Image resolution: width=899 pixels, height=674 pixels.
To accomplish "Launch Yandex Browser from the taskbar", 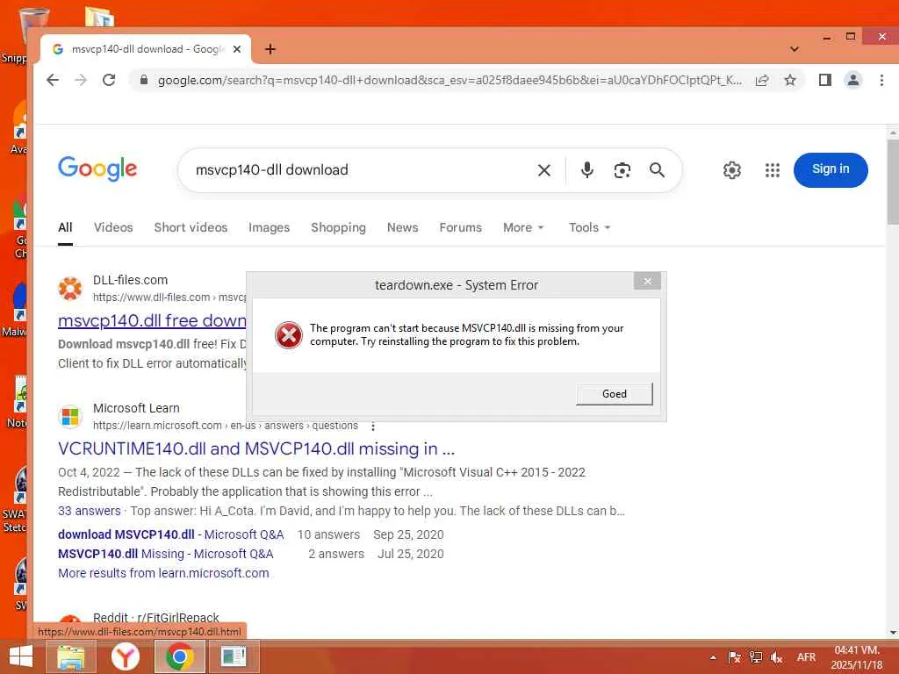I will click(125, 656).
